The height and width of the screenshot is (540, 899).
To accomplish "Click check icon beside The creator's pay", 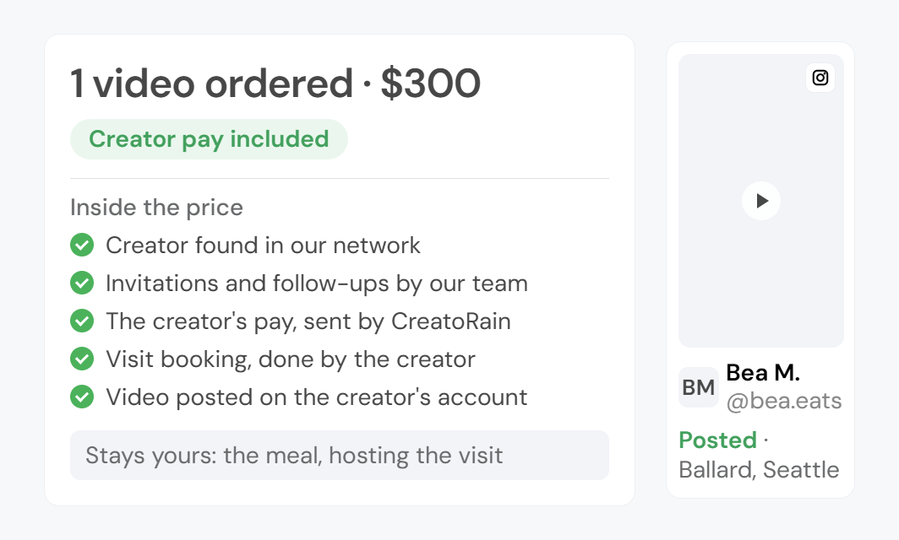I will (x=82, y=321).
